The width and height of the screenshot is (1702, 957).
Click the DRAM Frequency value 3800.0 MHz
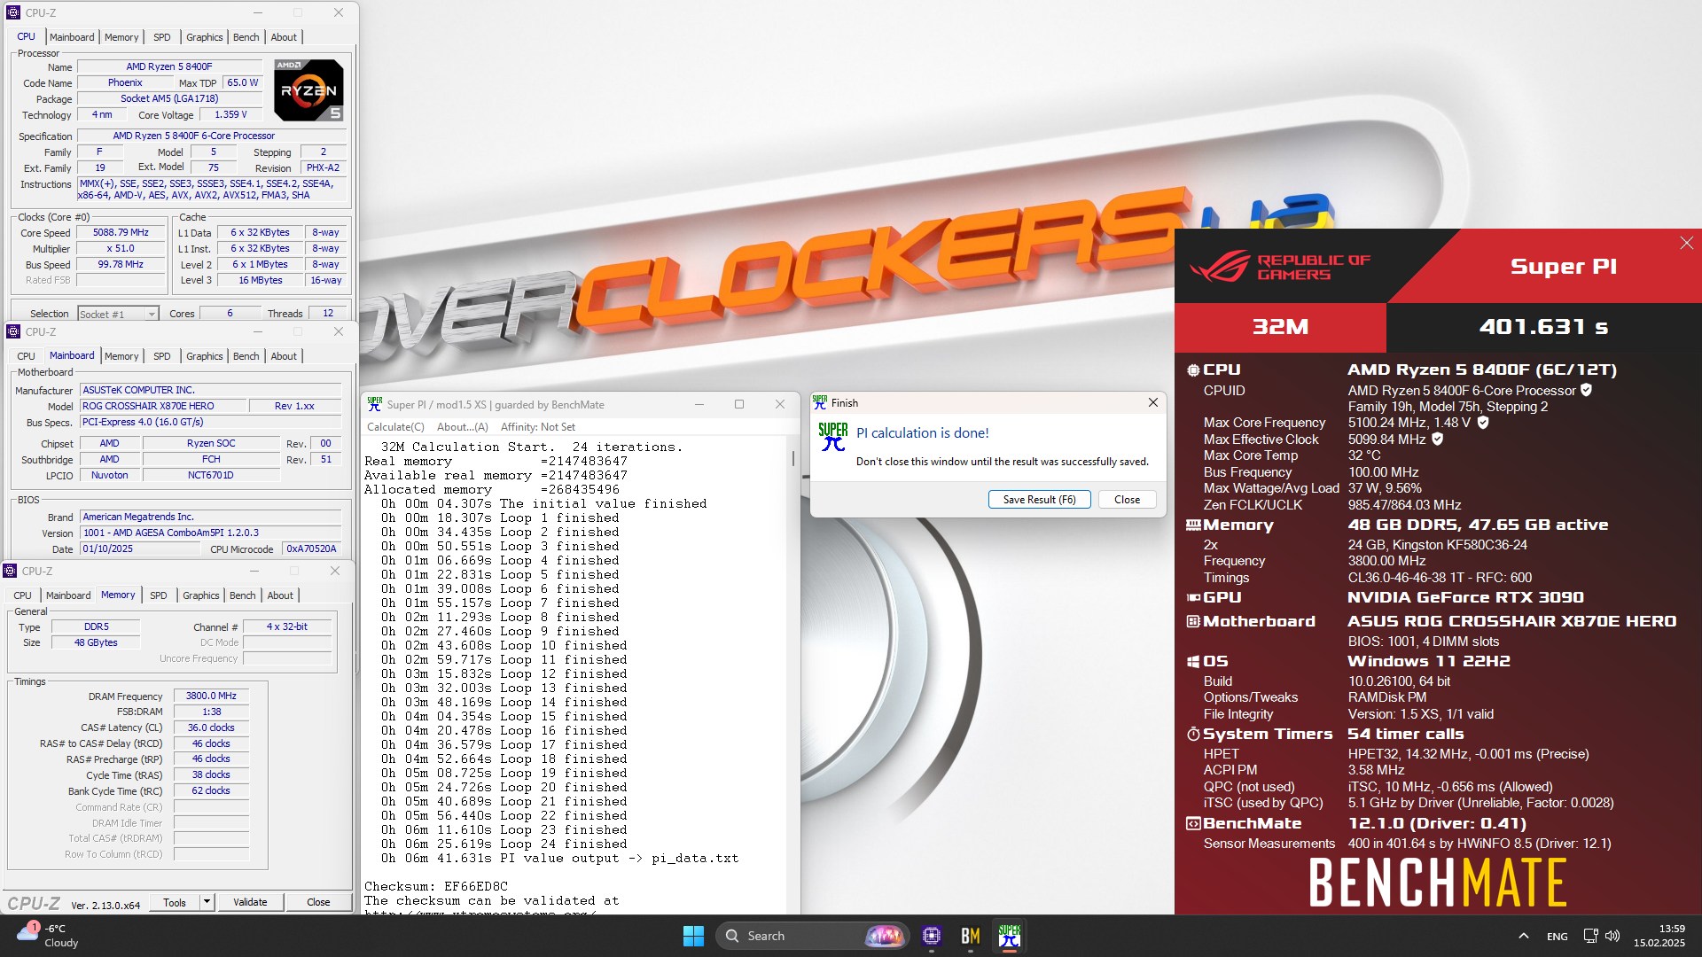211,696
